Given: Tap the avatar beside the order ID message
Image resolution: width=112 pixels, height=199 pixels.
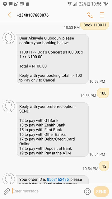Looking at the screenshot, I should click(x=9, y=178).
